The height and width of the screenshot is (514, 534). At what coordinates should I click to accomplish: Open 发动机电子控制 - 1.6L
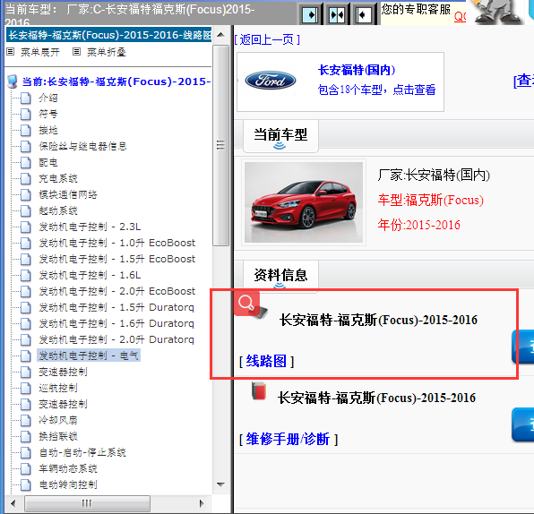click(90, 275)
